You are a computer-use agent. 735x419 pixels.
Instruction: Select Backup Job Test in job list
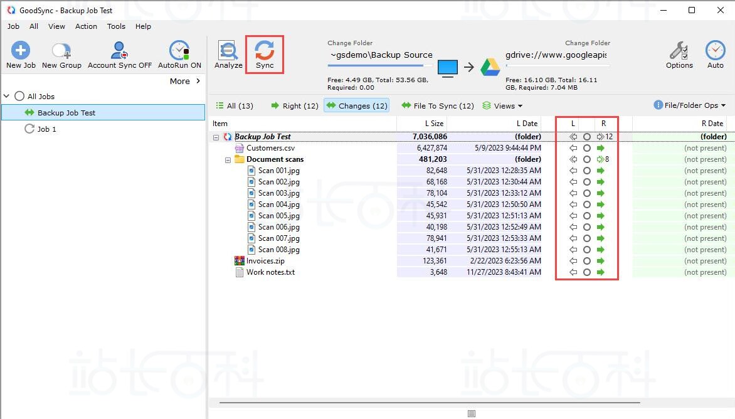tap(103, 112)
